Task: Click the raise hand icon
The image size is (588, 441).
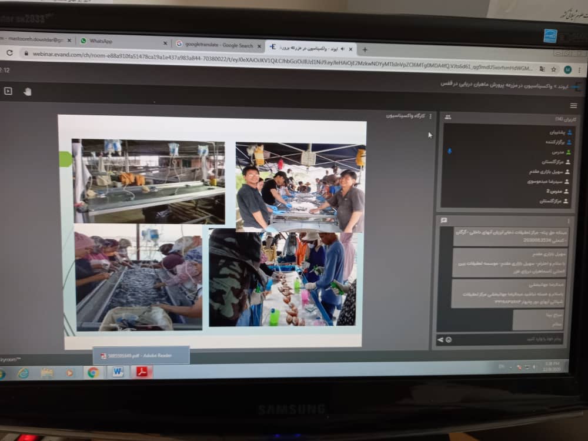Action: click(x=27, y=92)
